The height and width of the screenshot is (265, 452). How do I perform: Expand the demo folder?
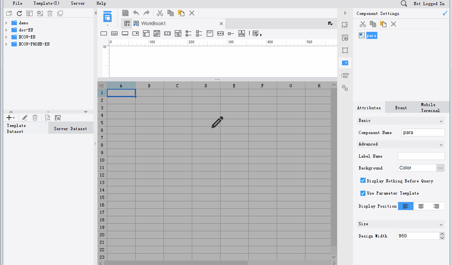(x=6, y=23)
